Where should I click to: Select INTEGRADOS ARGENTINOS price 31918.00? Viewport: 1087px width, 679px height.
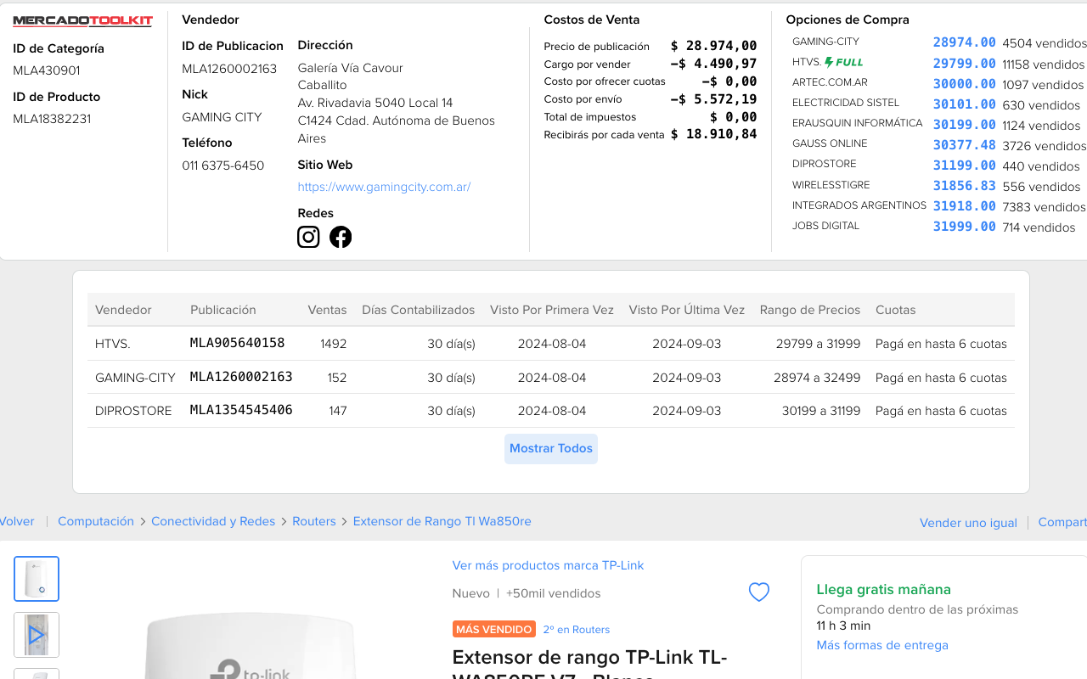tap(964, 206)
